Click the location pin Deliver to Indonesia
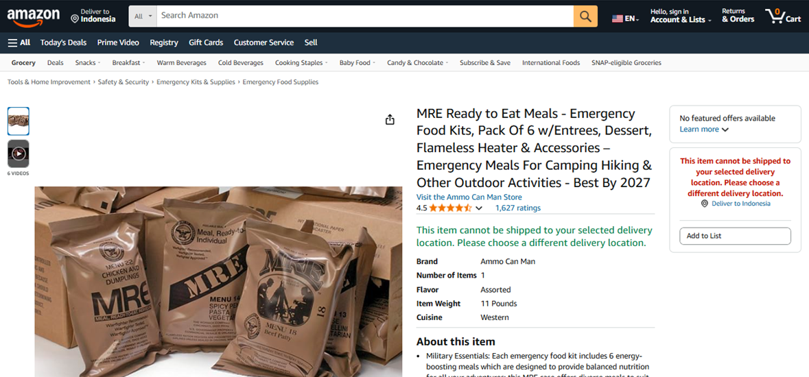 click(x=93, y=16)
